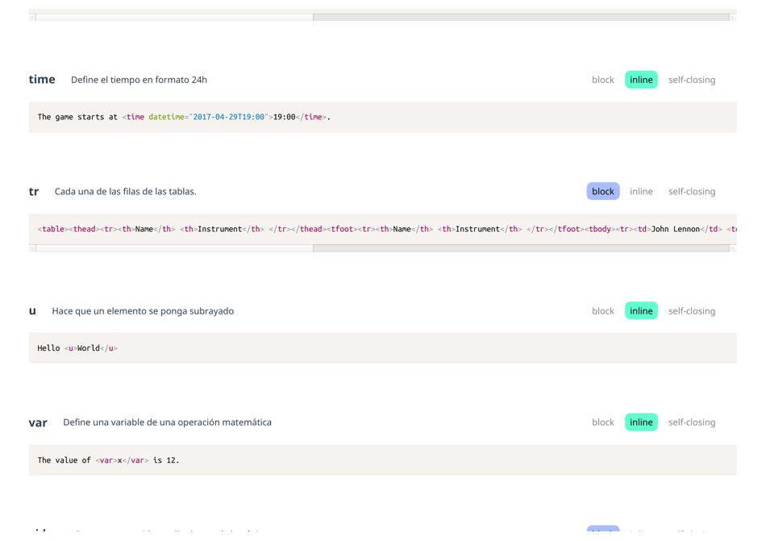Select the inline badge beside var

click(x=641, y=422)
